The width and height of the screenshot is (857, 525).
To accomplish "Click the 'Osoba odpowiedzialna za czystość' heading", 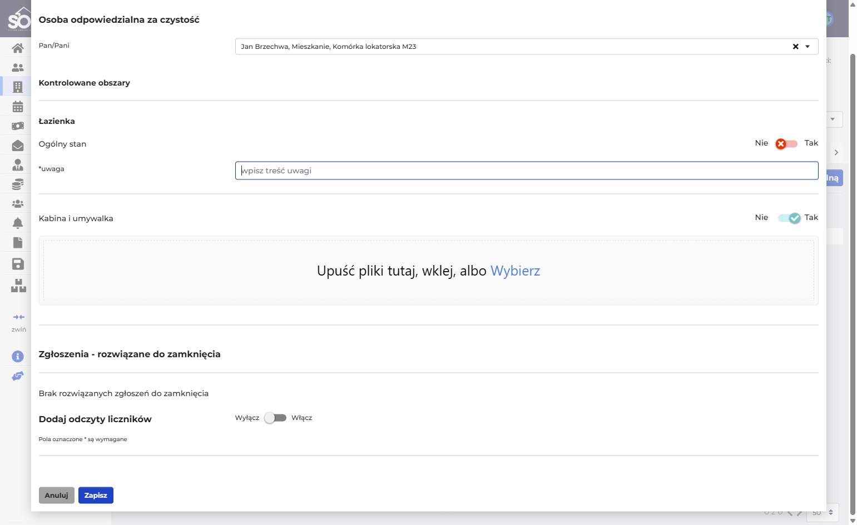I will [119, 20].
